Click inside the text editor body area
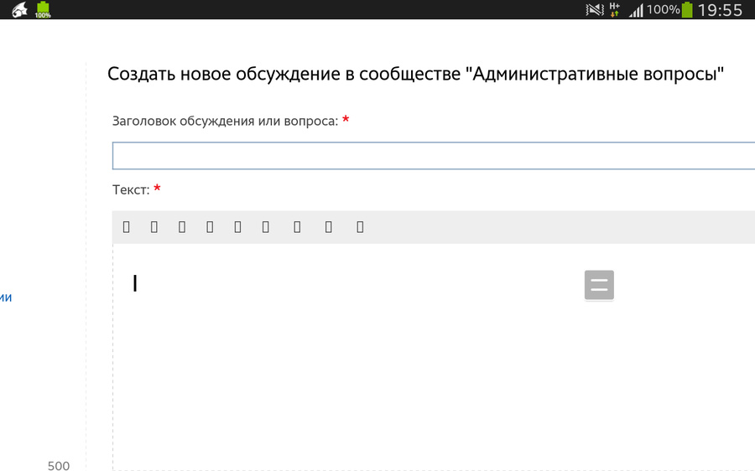 pos(434,357)
